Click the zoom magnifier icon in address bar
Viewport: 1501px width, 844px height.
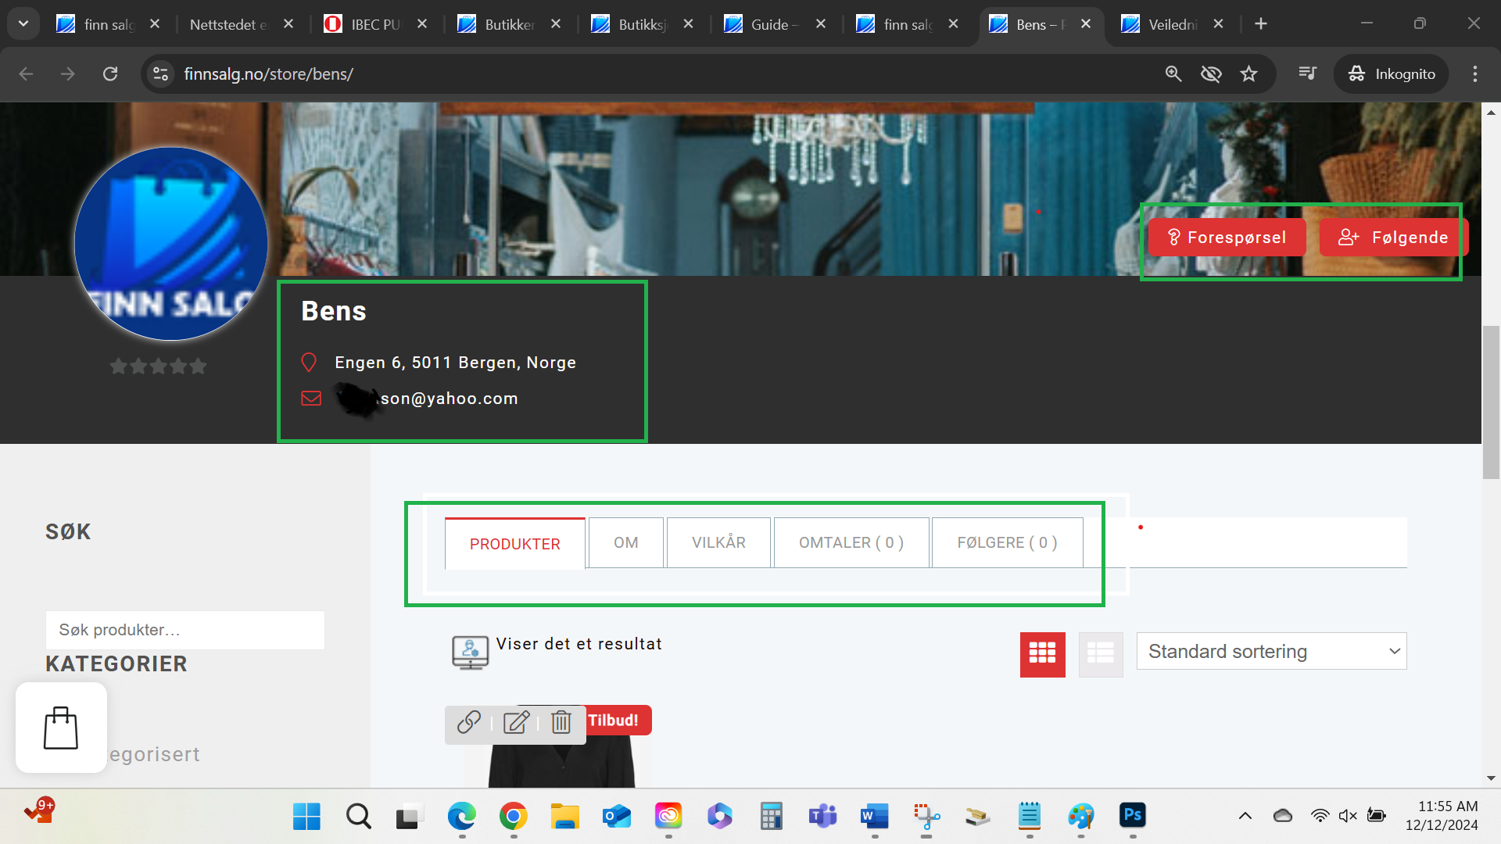click(1173, 74)
